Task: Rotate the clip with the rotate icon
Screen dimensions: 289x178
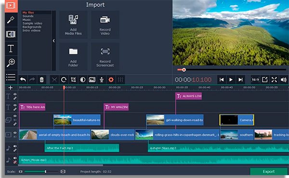Action: [x=64, y=80]
